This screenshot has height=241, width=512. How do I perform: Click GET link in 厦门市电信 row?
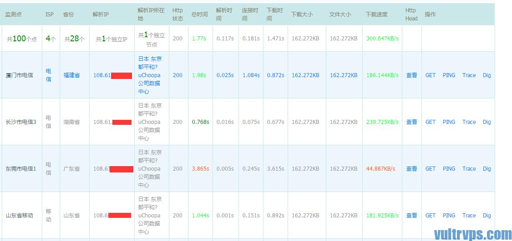(x=430, y=75)
